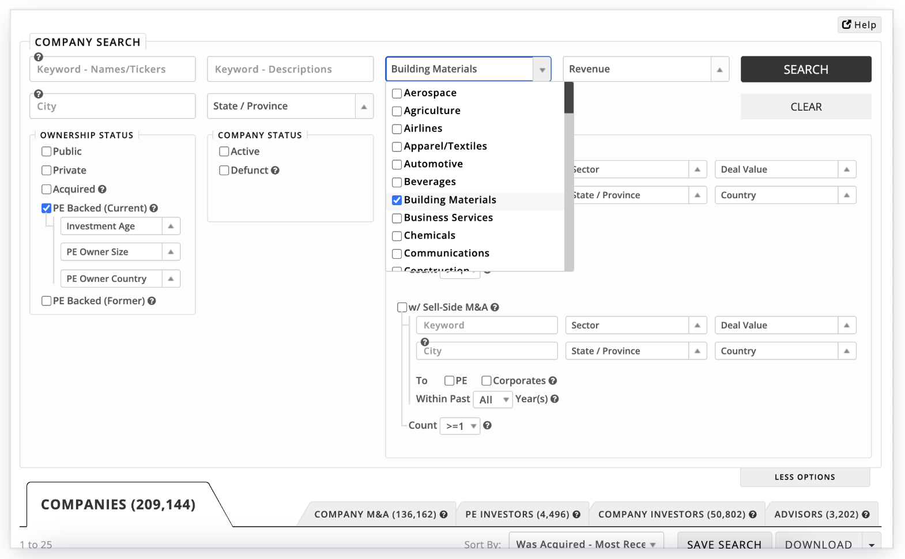Uncheck the Building Materials checkbox
This screenshot has height=559, width=905.
coord(397,201)
